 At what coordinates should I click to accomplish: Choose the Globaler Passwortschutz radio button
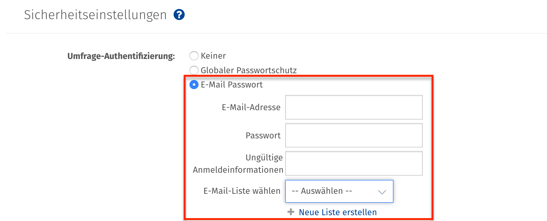[194, 70]
